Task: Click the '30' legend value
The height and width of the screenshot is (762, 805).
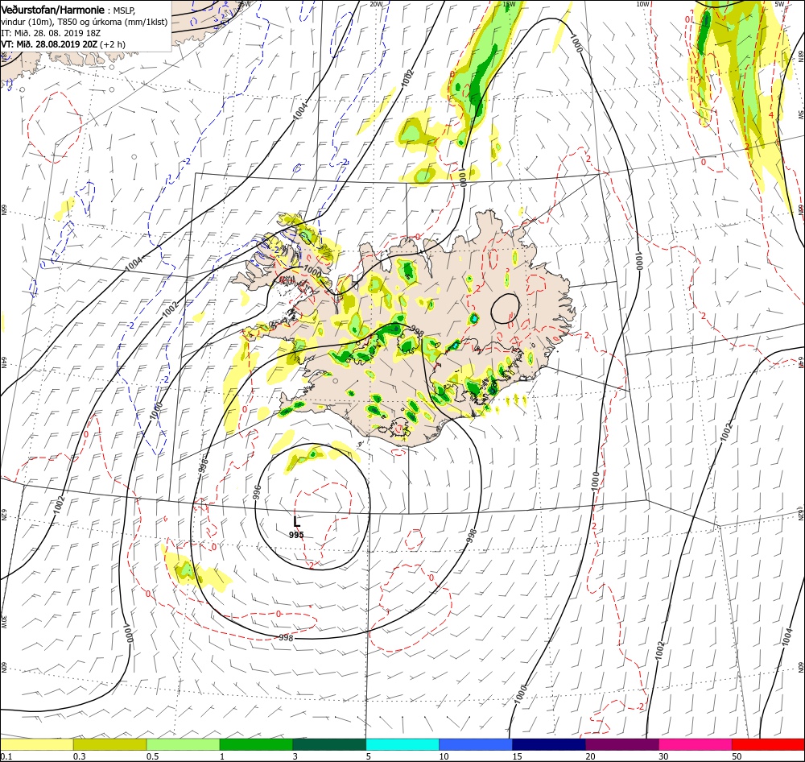Action: pyautogui.click(x=664, y=756)
